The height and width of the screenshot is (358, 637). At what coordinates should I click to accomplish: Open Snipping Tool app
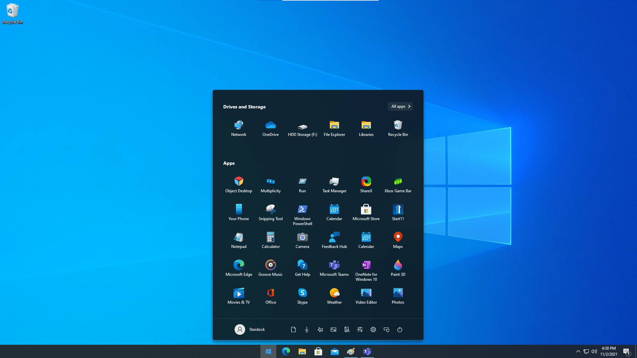pos(270,211)
